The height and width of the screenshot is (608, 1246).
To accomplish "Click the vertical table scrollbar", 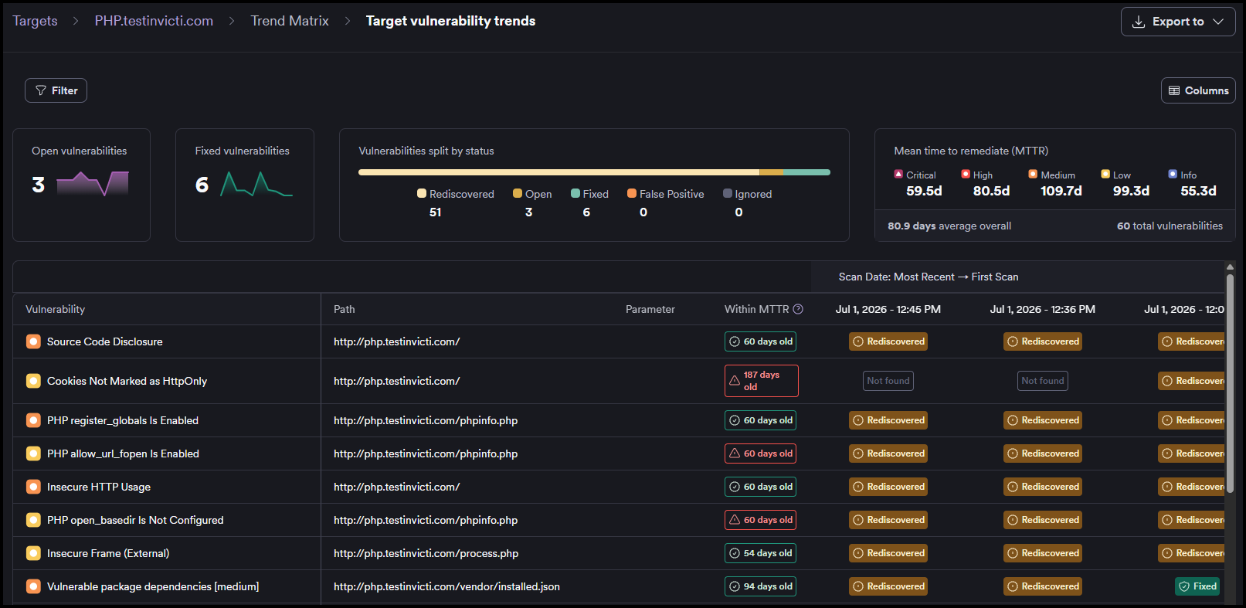I will (x=1230, y=383).
